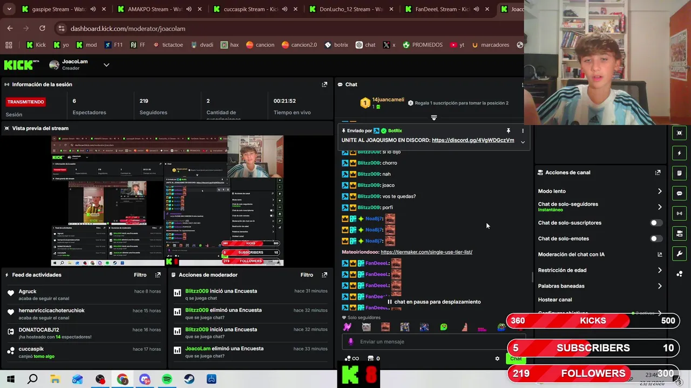
Task: Open chat settings gear icon
Action: point(497,358)
